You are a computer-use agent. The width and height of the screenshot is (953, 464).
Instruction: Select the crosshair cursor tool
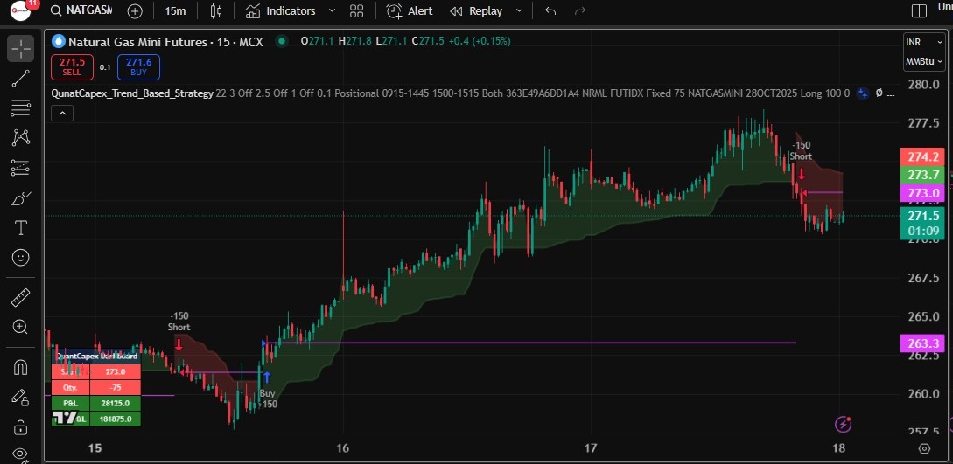click(21, 49)
